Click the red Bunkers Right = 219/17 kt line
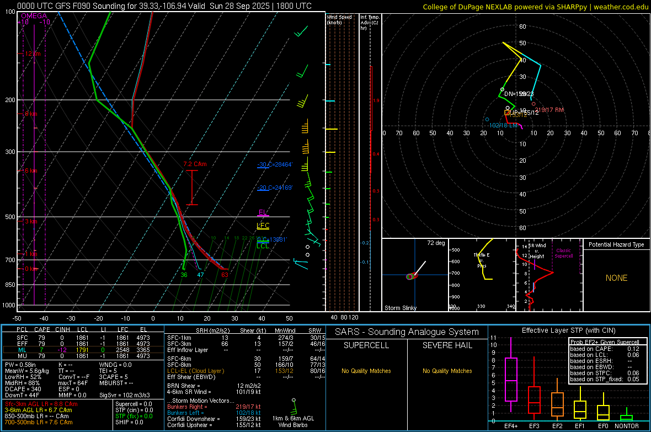 (x=214, y=407)
